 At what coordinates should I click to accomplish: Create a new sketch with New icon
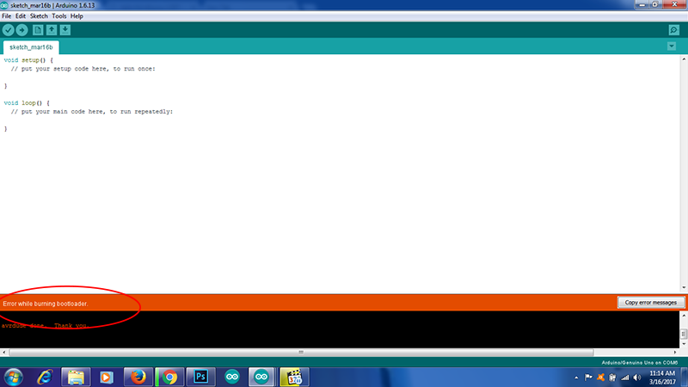click(38, 30)
